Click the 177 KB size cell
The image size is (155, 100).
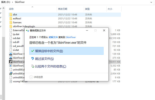point(116,81)
